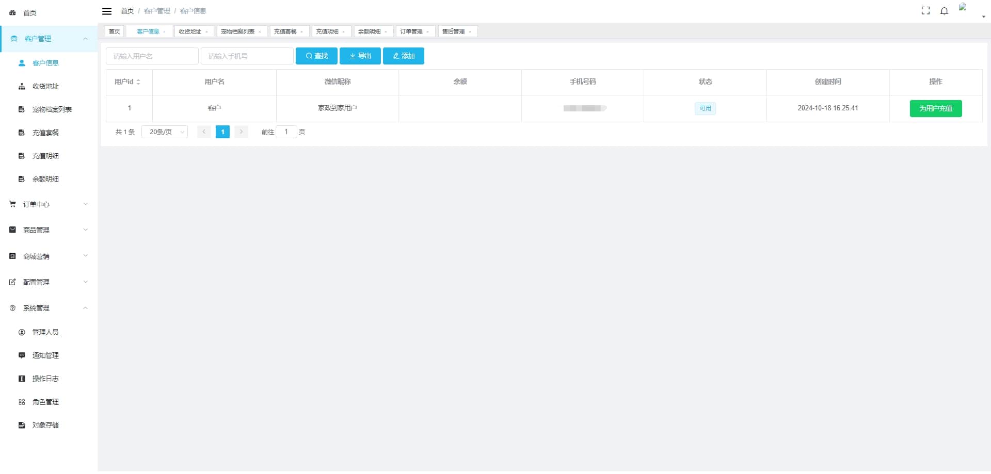The width and height of the screenshot is (991, 474).
Task: Close the 订单管理 tab
Action: pos(428,32)
